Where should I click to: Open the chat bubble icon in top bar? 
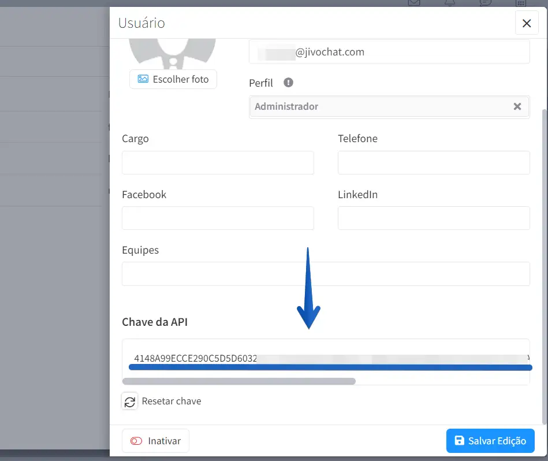click(485, 3)
